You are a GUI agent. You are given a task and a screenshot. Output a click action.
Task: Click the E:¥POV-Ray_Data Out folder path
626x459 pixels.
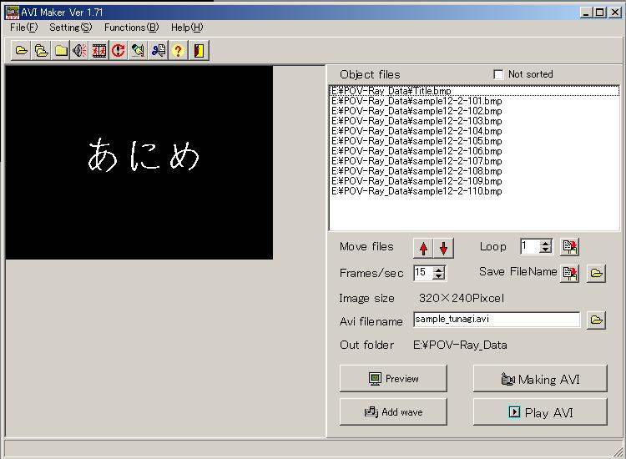click(x=460, y=346)
